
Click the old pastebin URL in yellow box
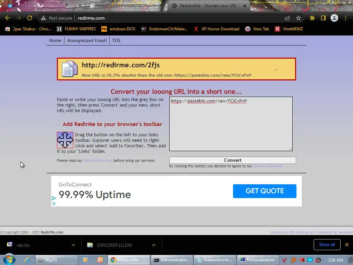(213, 75)
